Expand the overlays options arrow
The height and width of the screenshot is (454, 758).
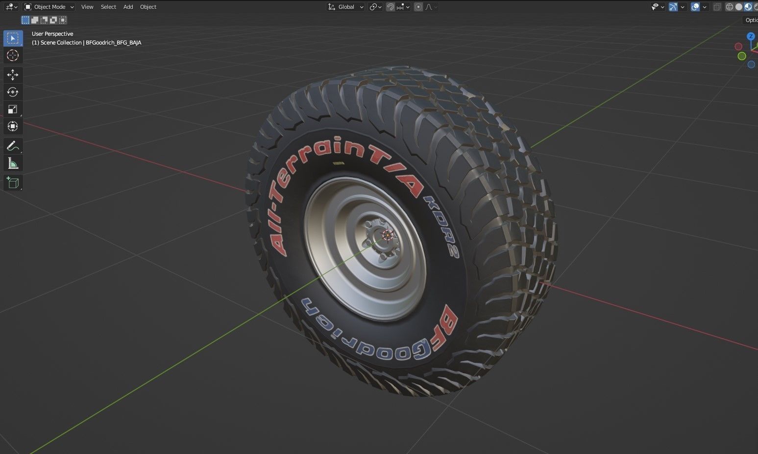[x=705, y=7]
